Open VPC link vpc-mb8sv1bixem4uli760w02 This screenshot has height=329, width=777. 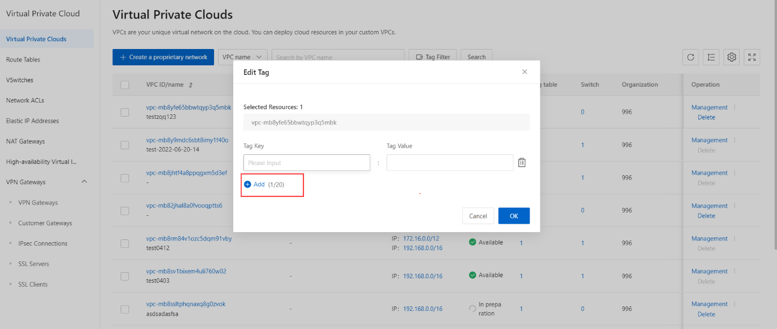(186, 270)
